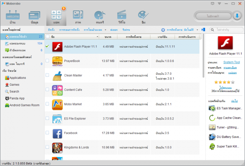Click the Clean Master broom icon

pos(57,76)
